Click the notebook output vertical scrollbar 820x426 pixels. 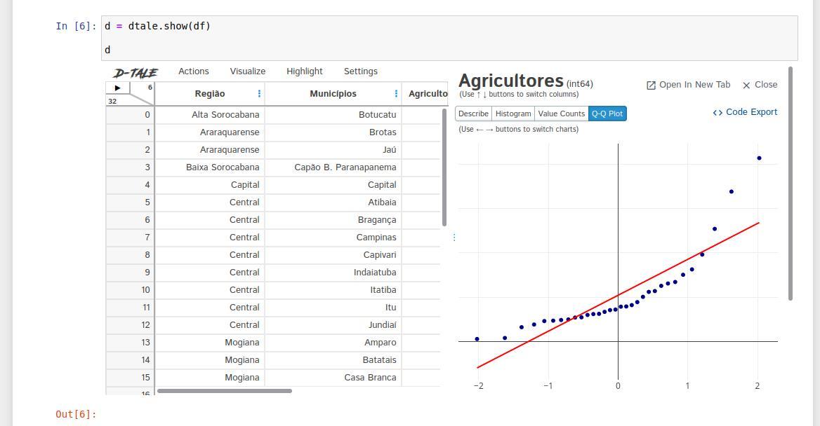(x=791, y=184)
